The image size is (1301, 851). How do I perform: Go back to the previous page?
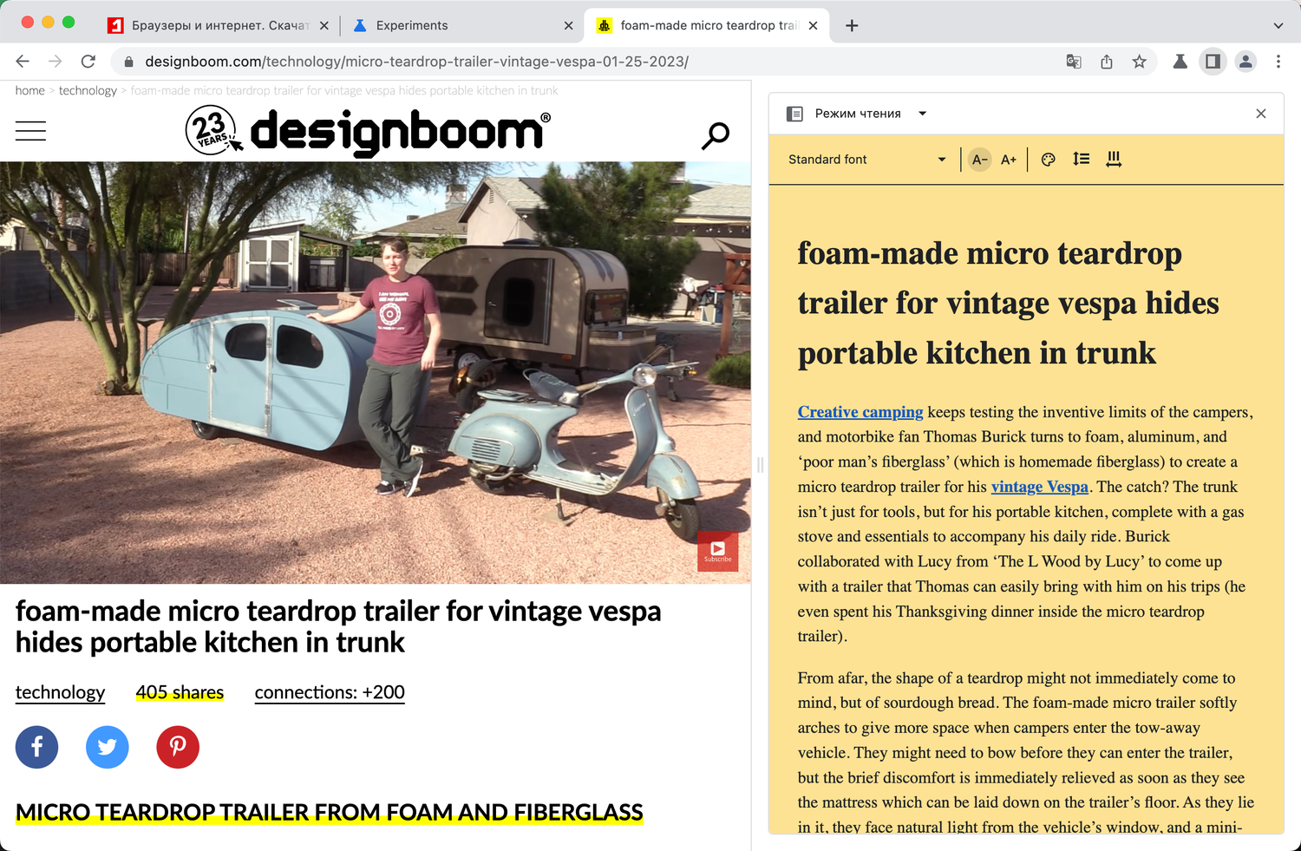pyautogui.click(x=23, y=62)
